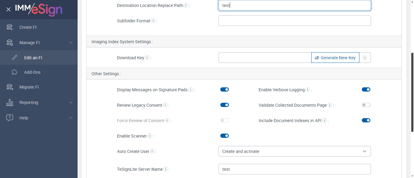Toggle Include Document Indexes in API
This screenshot has height=178, width=414.
(x=366, y=120)
